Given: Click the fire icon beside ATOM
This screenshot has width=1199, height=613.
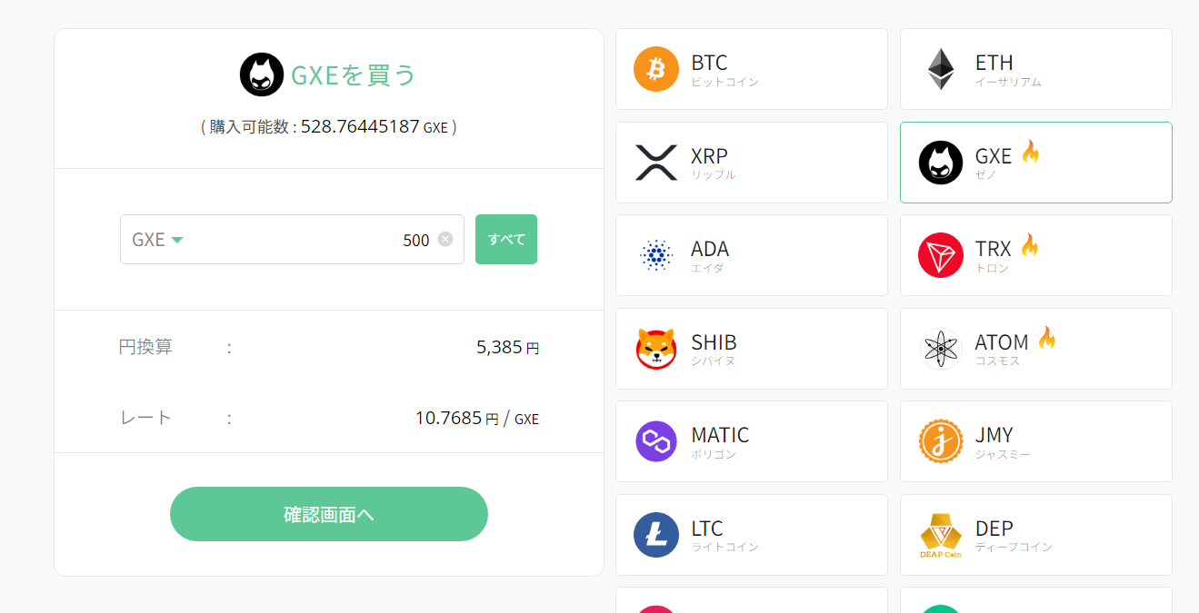Looking at the screenshot, I should click(1046, 339).
